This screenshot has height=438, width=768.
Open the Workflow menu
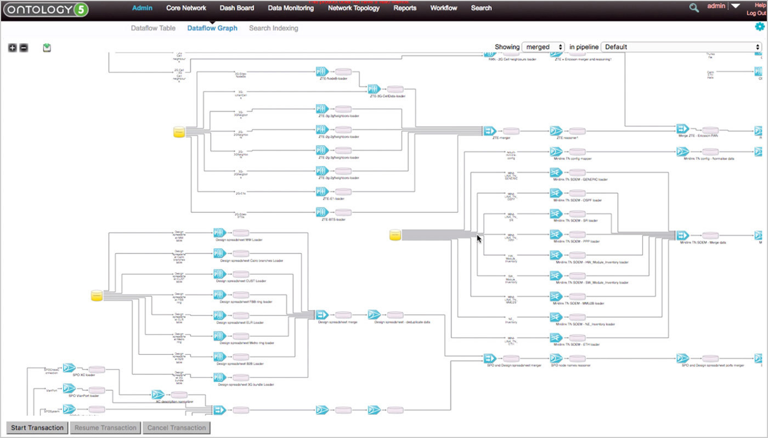tap(444, 8)
